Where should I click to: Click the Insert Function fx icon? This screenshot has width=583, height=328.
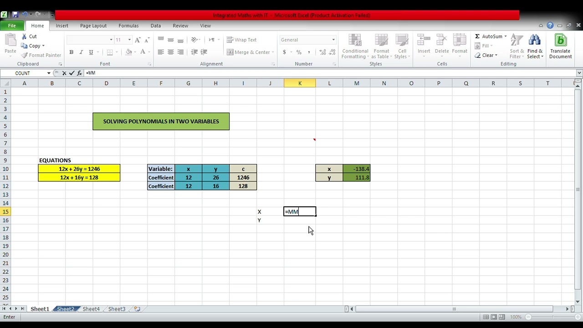click(x=79, y=73)
